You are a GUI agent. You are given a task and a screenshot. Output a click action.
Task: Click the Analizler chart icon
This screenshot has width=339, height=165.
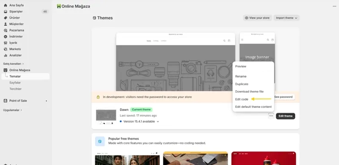pos(5,55)
